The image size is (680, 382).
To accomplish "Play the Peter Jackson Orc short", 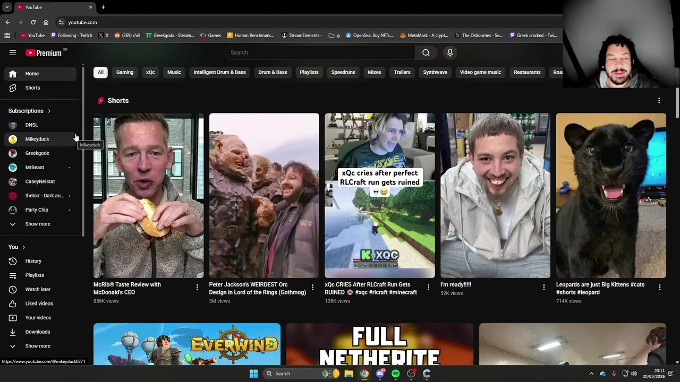I will [x=264, y=195].
